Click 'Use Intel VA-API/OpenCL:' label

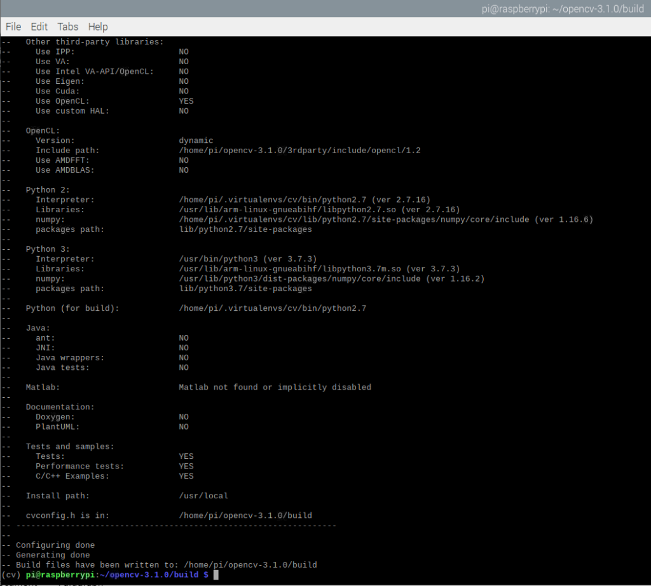(95, 71)
